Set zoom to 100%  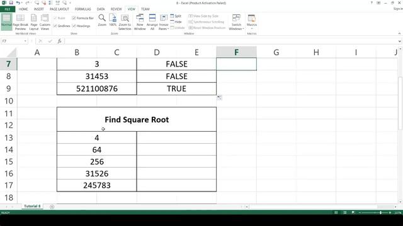click(113, 21)
